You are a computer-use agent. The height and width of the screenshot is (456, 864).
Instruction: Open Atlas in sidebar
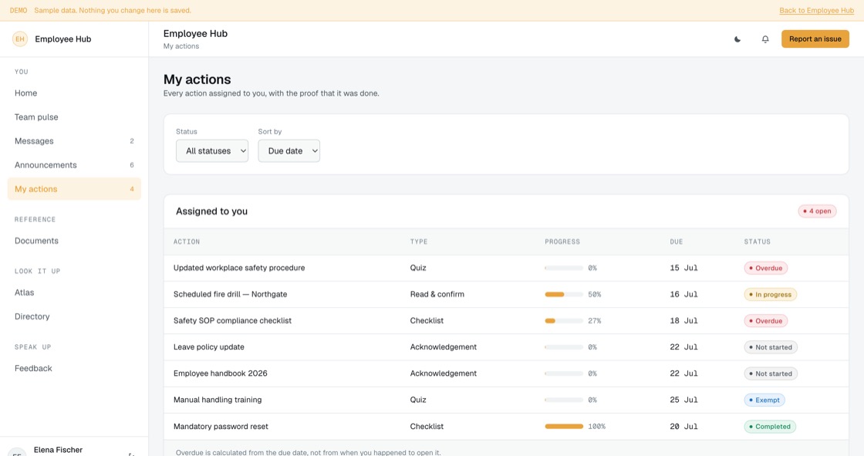pyautogui.click(x=74, y=292)
